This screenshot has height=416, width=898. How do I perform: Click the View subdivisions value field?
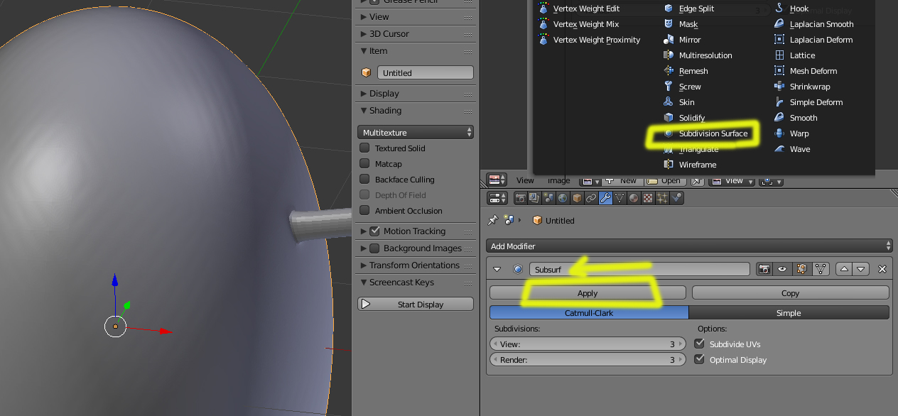pos(588,344)
